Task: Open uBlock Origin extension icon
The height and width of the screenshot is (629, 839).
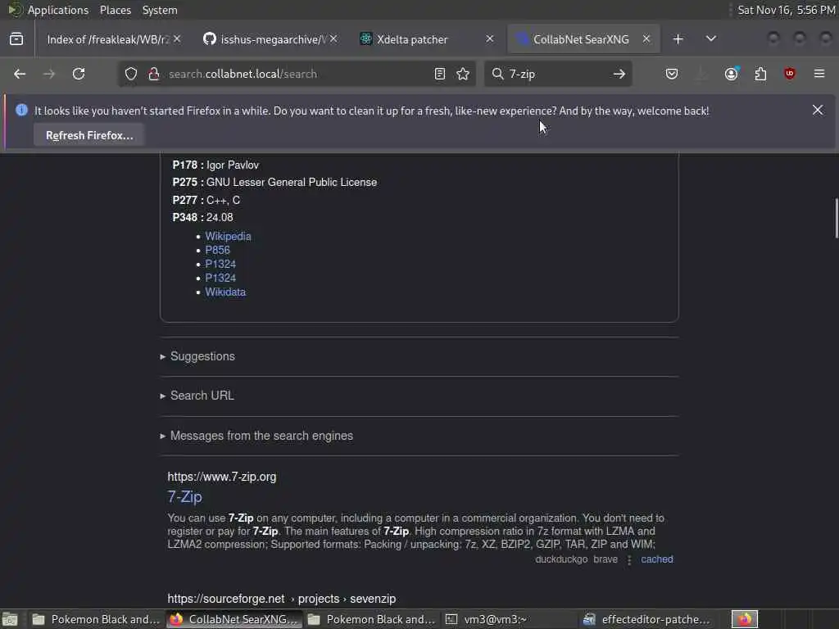Action: point(789,74)
